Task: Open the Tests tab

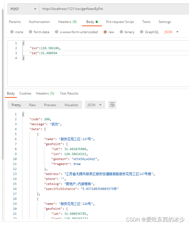Action: (146, 22)
